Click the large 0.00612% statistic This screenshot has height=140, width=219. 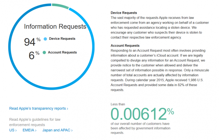click(x=142, y=114)
